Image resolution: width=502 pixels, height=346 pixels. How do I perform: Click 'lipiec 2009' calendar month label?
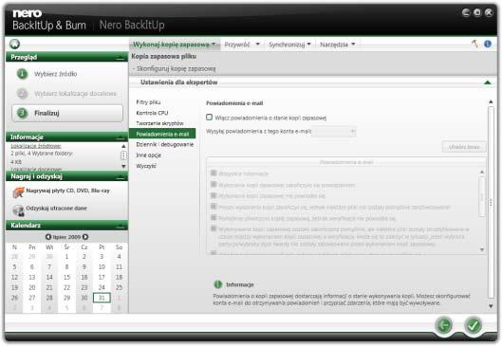(x=66, y=237)
